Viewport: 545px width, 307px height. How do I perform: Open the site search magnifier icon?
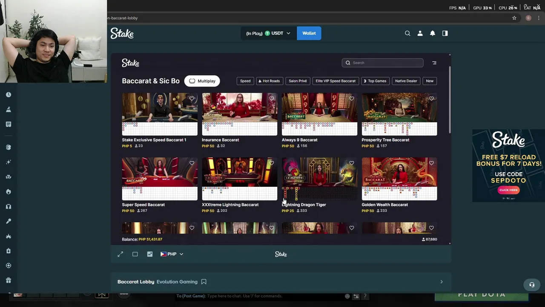(407, 33)
